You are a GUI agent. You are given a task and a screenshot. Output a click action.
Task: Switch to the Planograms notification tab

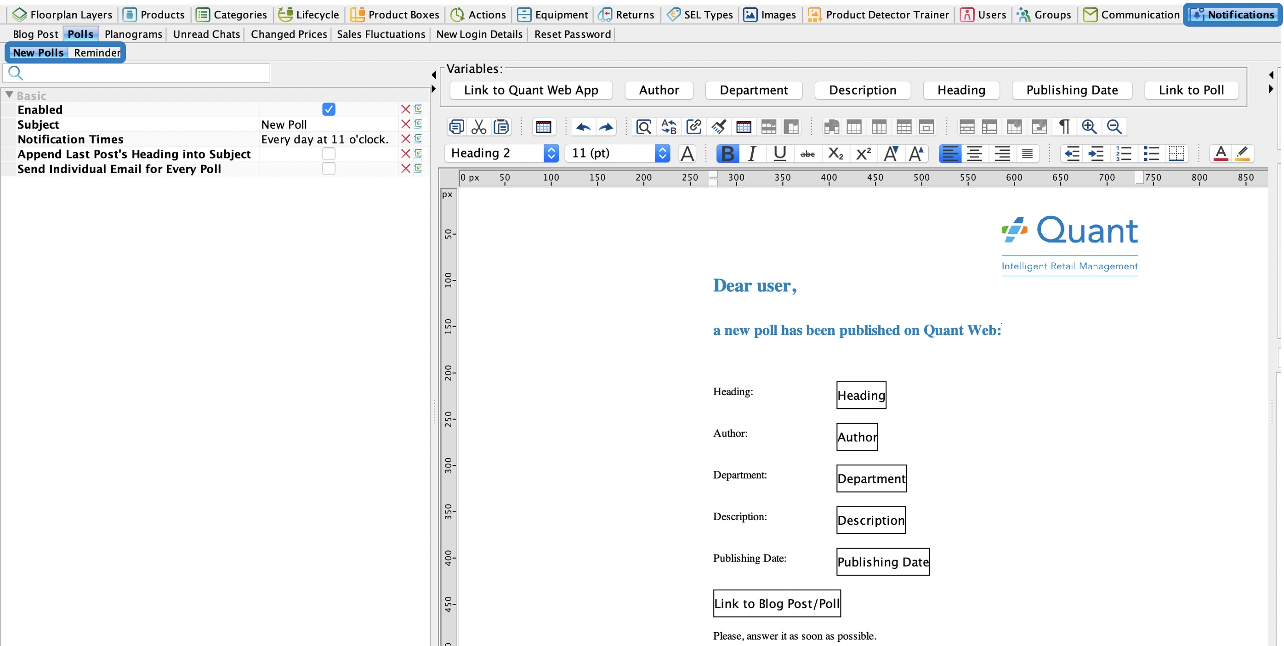coord(133,34)
